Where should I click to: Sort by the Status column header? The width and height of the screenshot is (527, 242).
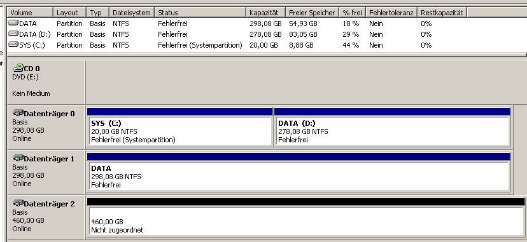click(200, 13)
